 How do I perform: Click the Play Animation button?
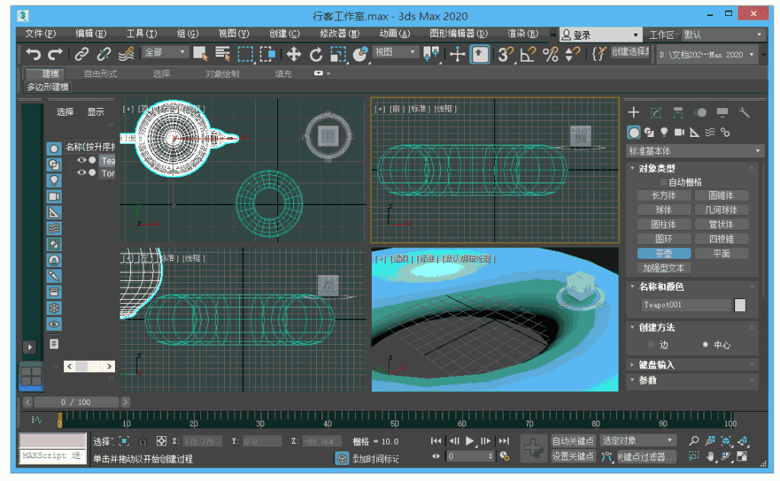pos(469,441)
